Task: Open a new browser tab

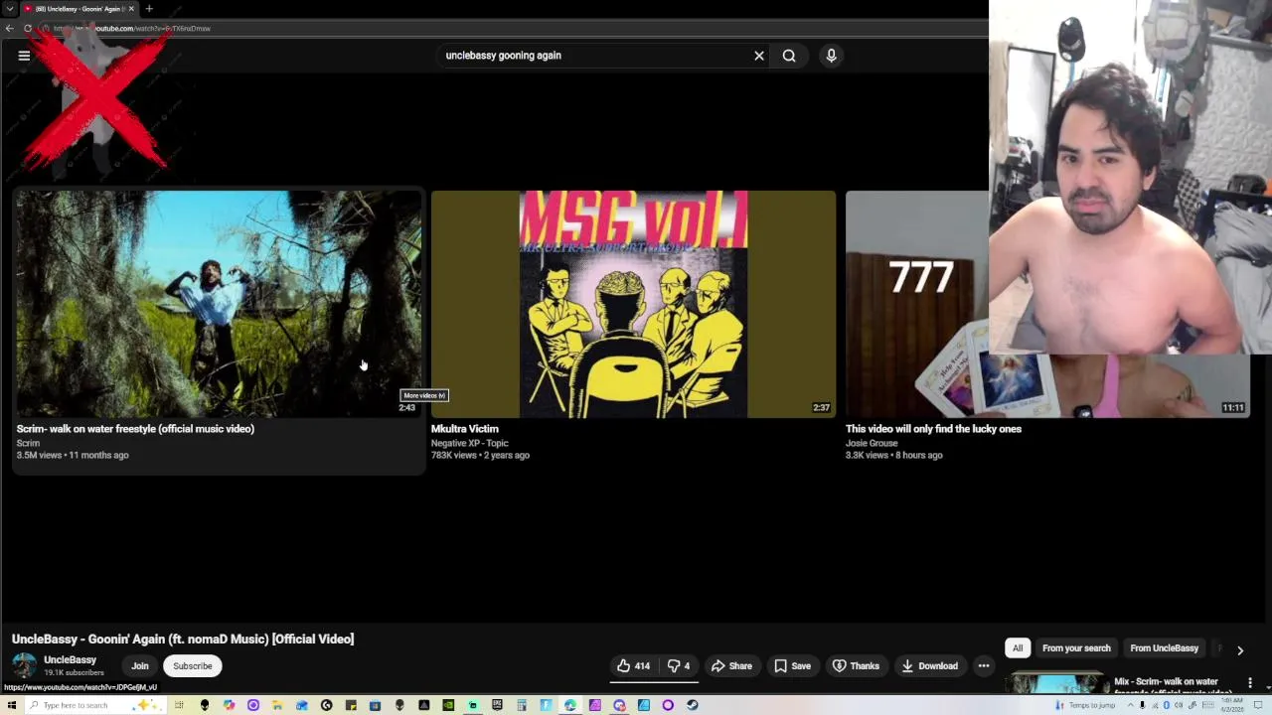Action: tap(149, 9)
